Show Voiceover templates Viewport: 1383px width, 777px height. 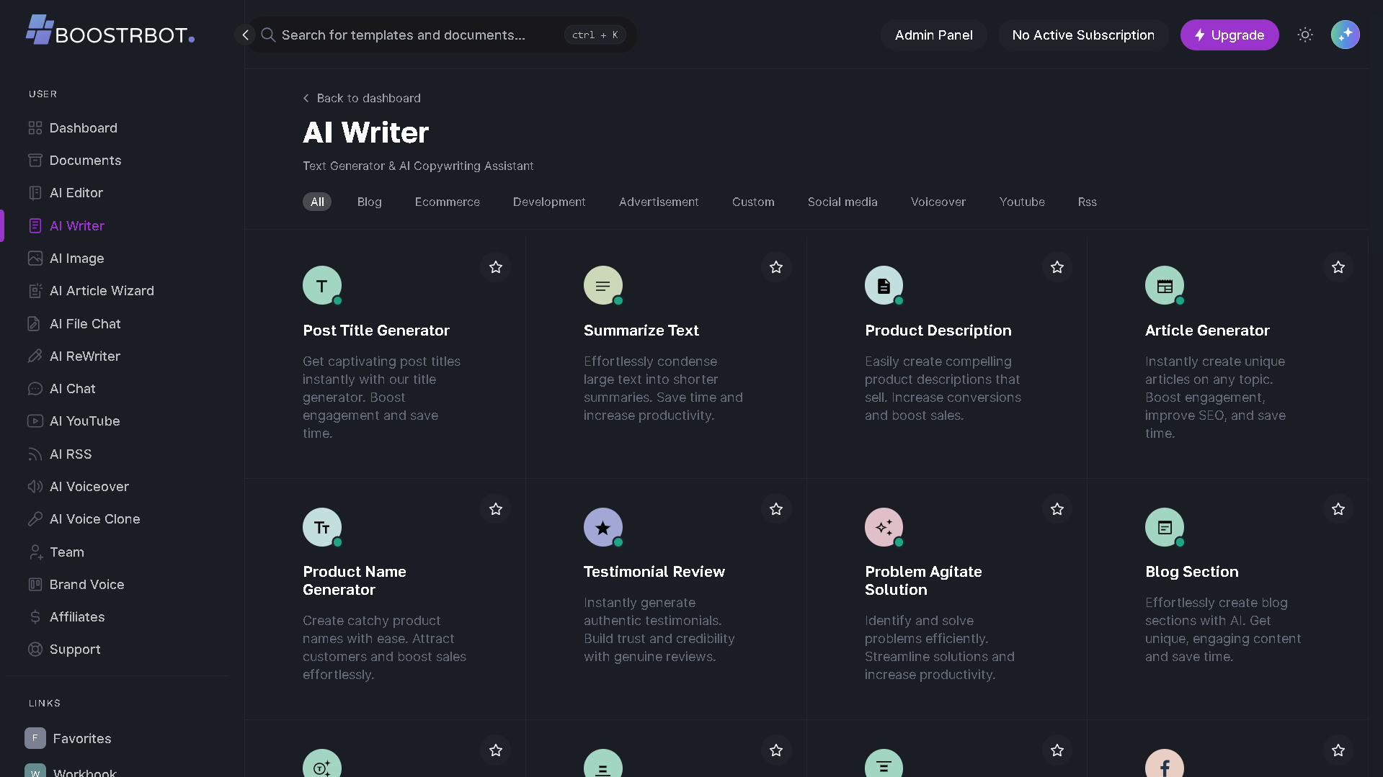tap(938, 202)
